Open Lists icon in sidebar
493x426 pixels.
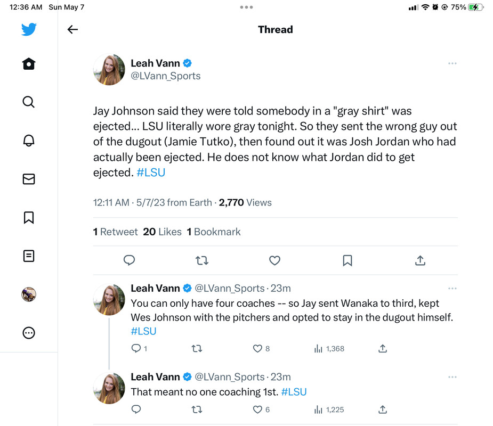tap(29, 256)
